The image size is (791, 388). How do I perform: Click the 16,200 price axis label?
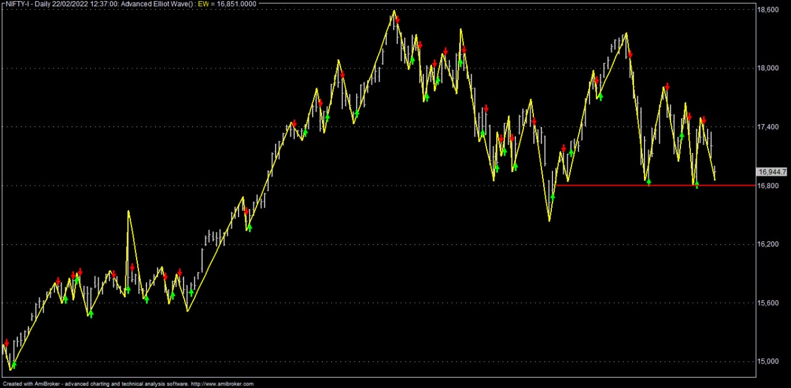[x=769, y=244]
